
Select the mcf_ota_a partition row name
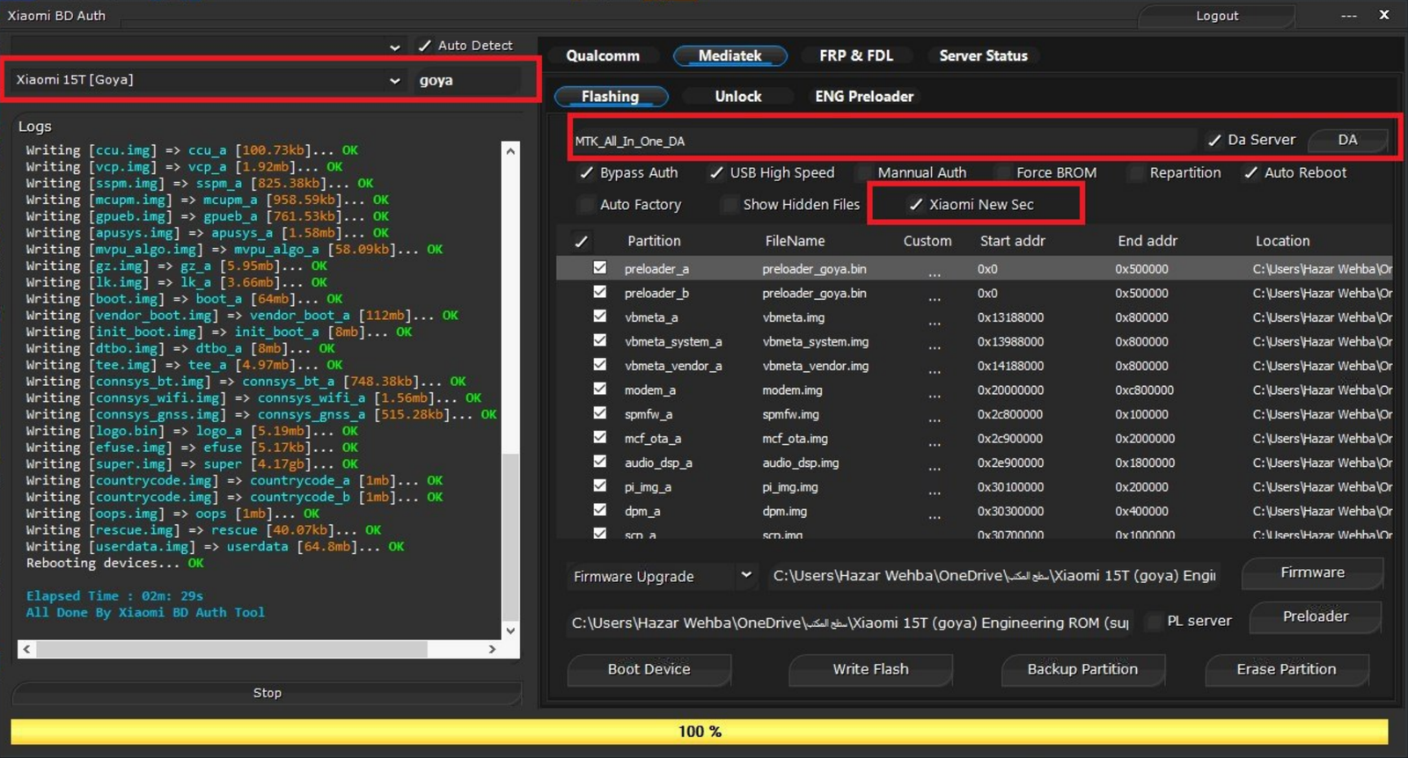[653, 438]
